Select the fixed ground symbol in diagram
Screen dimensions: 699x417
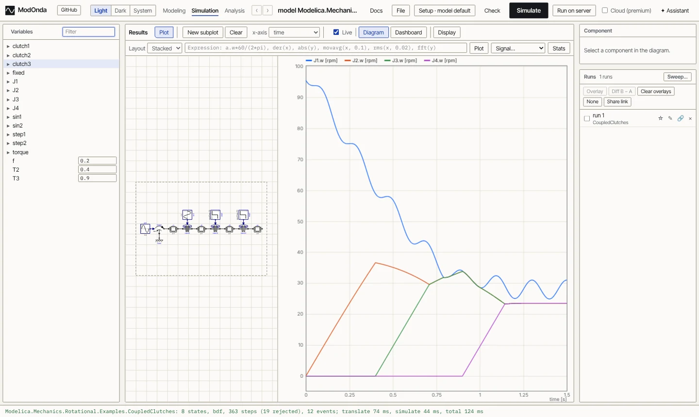(x=159, y=240)
